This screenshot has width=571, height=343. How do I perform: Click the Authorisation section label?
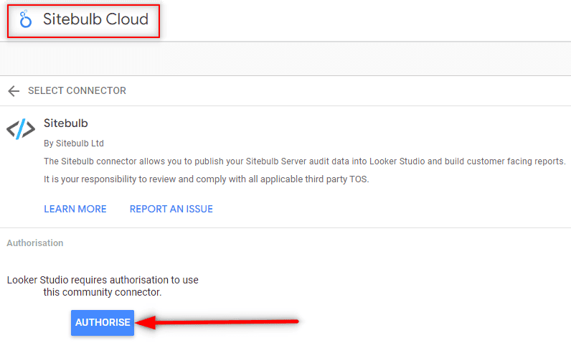[35, 243]
